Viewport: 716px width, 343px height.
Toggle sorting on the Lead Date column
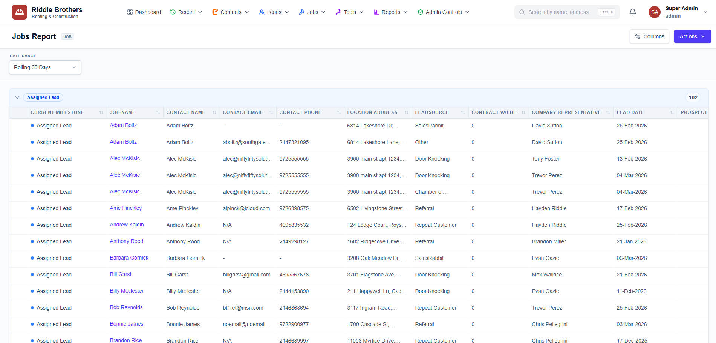tap(672, 112)
